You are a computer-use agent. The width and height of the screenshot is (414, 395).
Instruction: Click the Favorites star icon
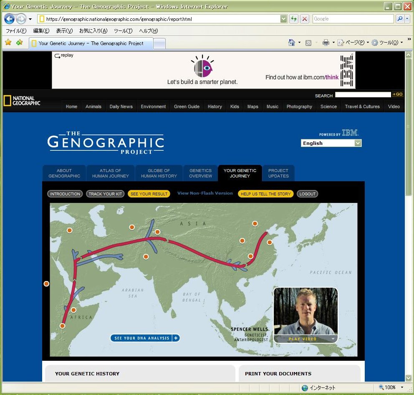(x=8, y=42)
